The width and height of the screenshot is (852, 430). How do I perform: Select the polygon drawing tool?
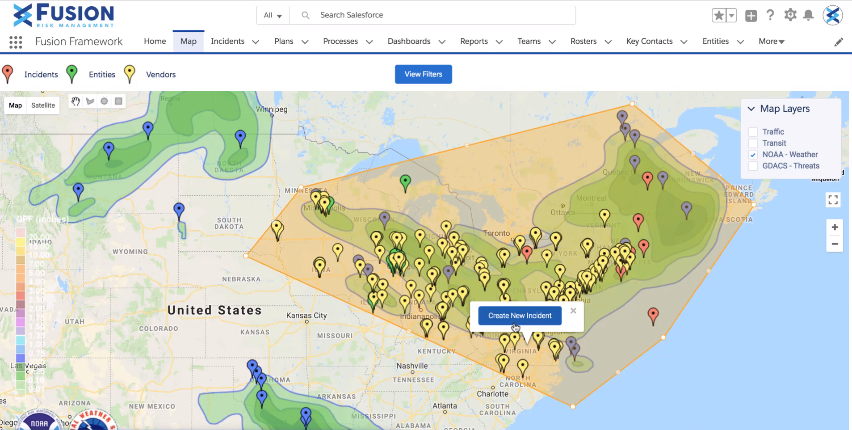[90, 101]
